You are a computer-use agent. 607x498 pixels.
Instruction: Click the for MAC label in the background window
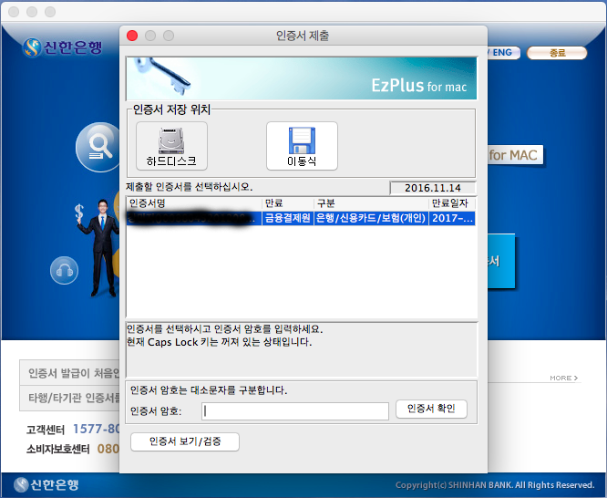click(515, 155)
